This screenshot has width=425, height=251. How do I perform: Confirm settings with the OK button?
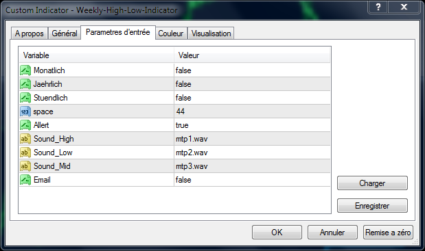[277, 233]
